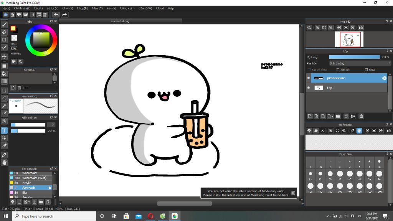Viewport: 393px width, 221px height.
Task: Select the Blur brush
Action: (x=31, y=193)
